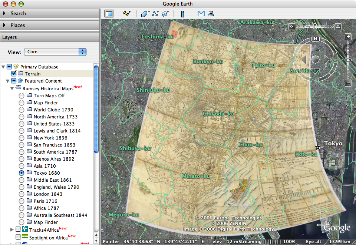Expand the Tracks4Africa tree item
The height and width of the screenshot is (245, 356).
click(x=12, y=229)
